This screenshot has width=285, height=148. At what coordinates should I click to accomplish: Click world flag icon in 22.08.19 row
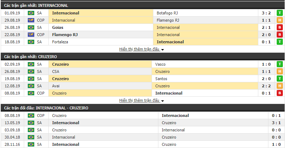coord(31,35)
